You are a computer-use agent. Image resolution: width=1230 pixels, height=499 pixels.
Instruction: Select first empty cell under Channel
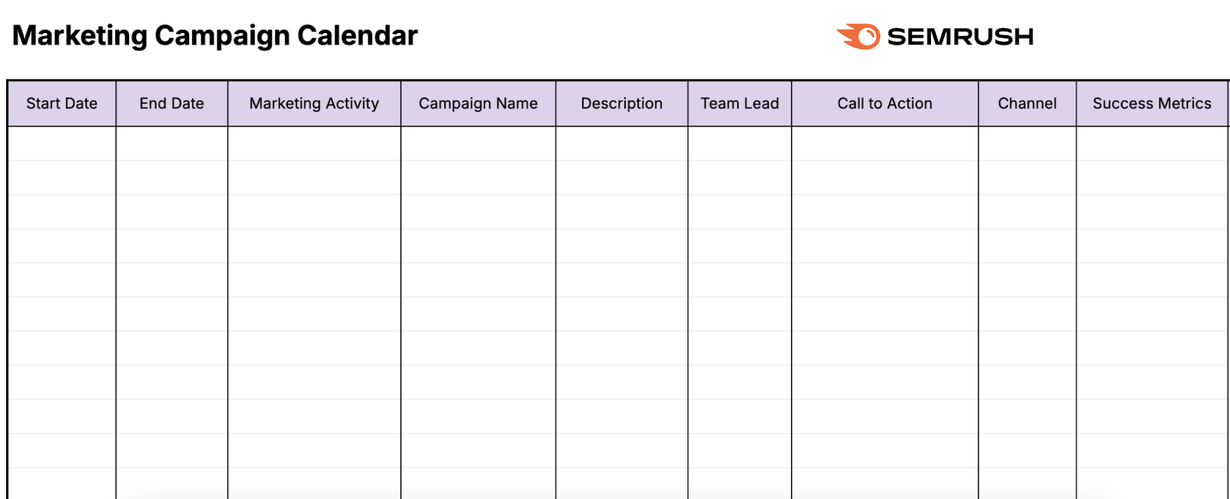point(1027,144)
